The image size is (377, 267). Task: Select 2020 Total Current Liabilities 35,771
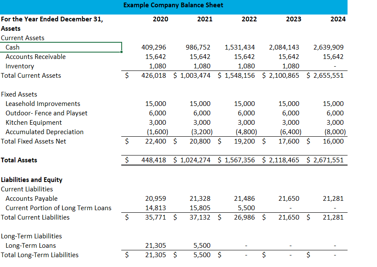pos(155,217)
